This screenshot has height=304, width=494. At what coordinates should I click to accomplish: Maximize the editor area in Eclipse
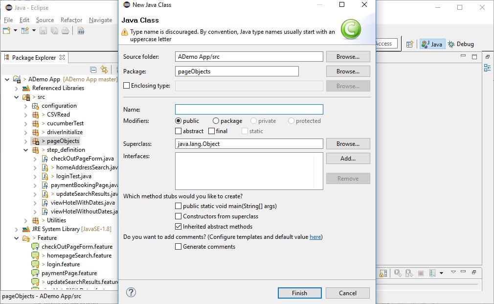pos(474,57)
